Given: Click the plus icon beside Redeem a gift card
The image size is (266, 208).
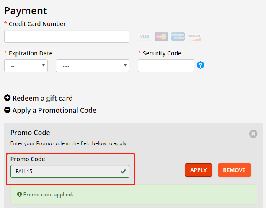Looking at the screenshot, I should point(7,98).
